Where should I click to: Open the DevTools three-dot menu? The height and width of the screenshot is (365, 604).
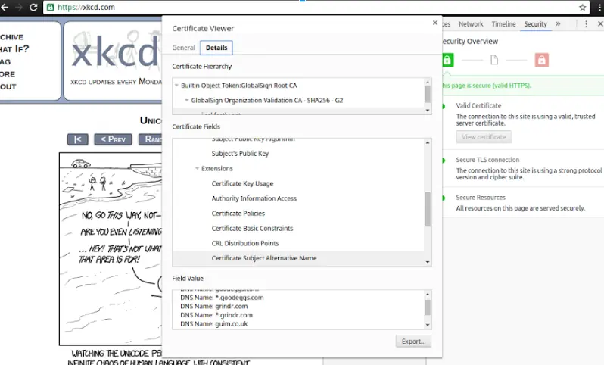[x=587, y=24]
